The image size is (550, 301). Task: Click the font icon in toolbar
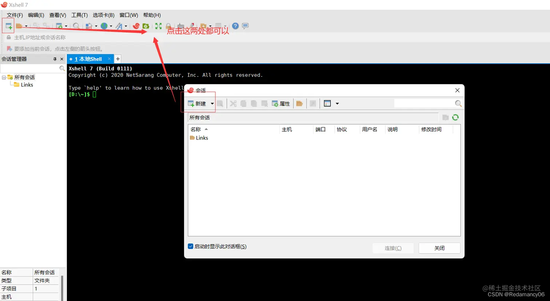[119, 26]
